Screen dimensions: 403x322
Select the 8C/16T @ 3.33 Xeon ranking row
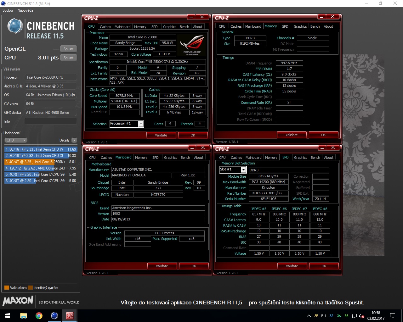click(41, 149)
